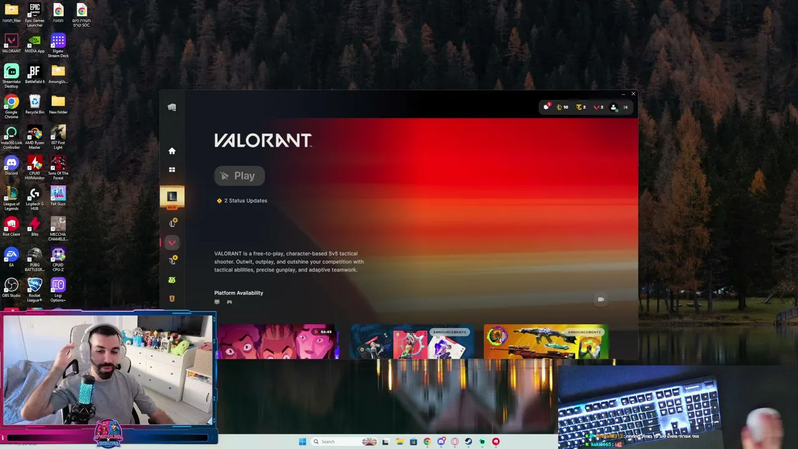Click the Play button for VALORANT
Viewport: 798px width, 449px height.
(x=239, y=176)
